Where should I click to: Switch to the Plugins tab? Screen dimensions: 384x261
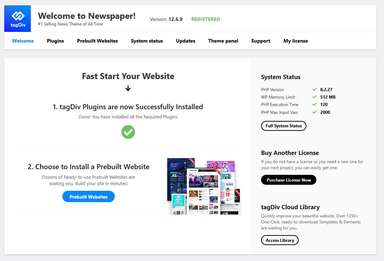click(55, 41)
